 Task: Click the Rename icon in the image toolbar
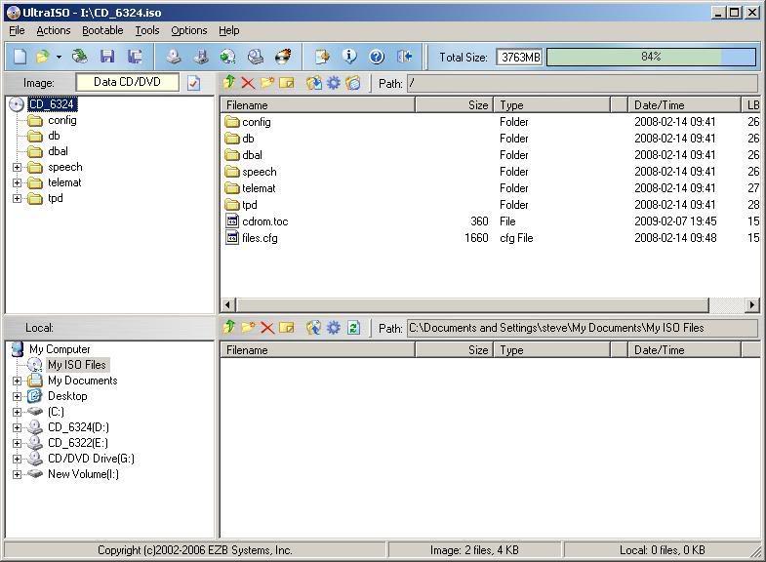click(287, 83)
